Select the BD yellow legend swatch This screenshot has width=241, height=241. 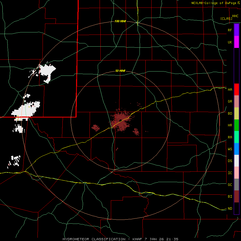[x=236, y=114]
